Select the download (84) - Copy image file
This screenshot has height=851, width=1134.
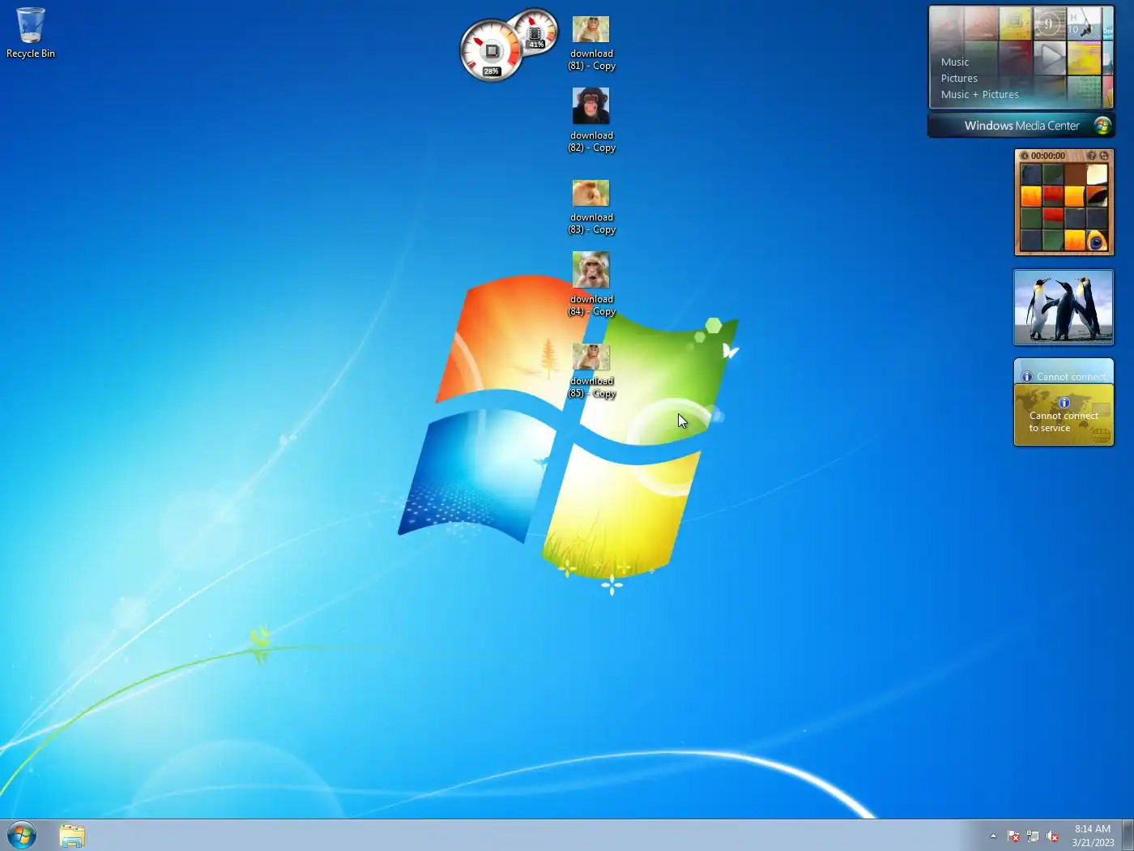[591, 284]
